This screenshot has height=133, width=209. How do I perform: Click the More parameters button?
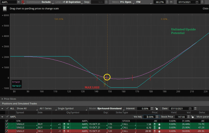tap(203, 117)
